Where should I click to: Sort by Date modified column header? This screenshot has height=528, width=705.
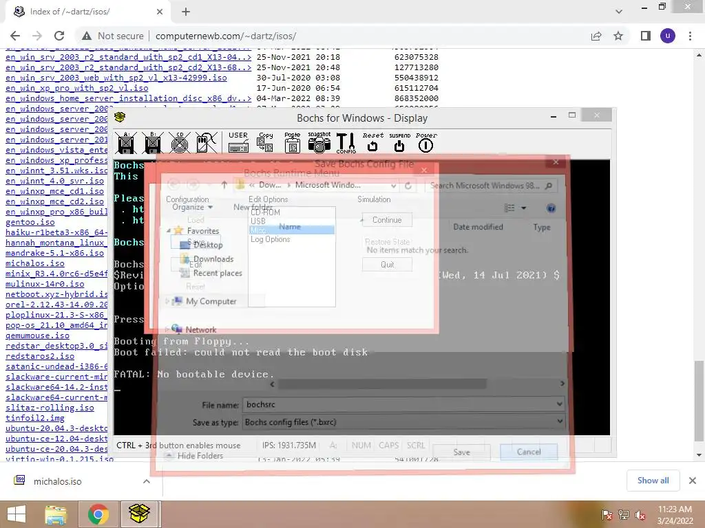(x=478, y=227)
